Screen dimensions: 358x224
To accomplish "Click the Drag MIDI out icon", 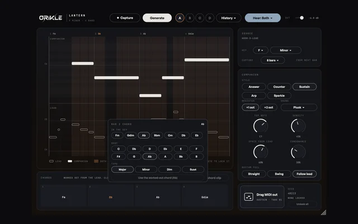I will coord(248,197).
